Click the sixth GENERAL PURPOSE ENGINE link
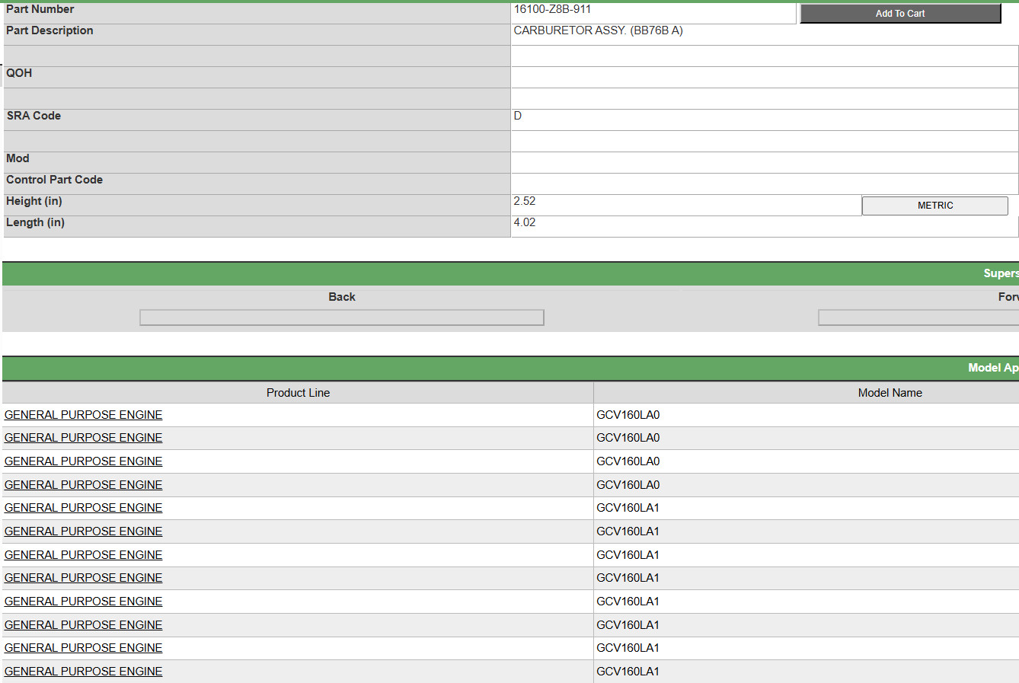This screenshot has width=1019, height=683. [84, 531]
